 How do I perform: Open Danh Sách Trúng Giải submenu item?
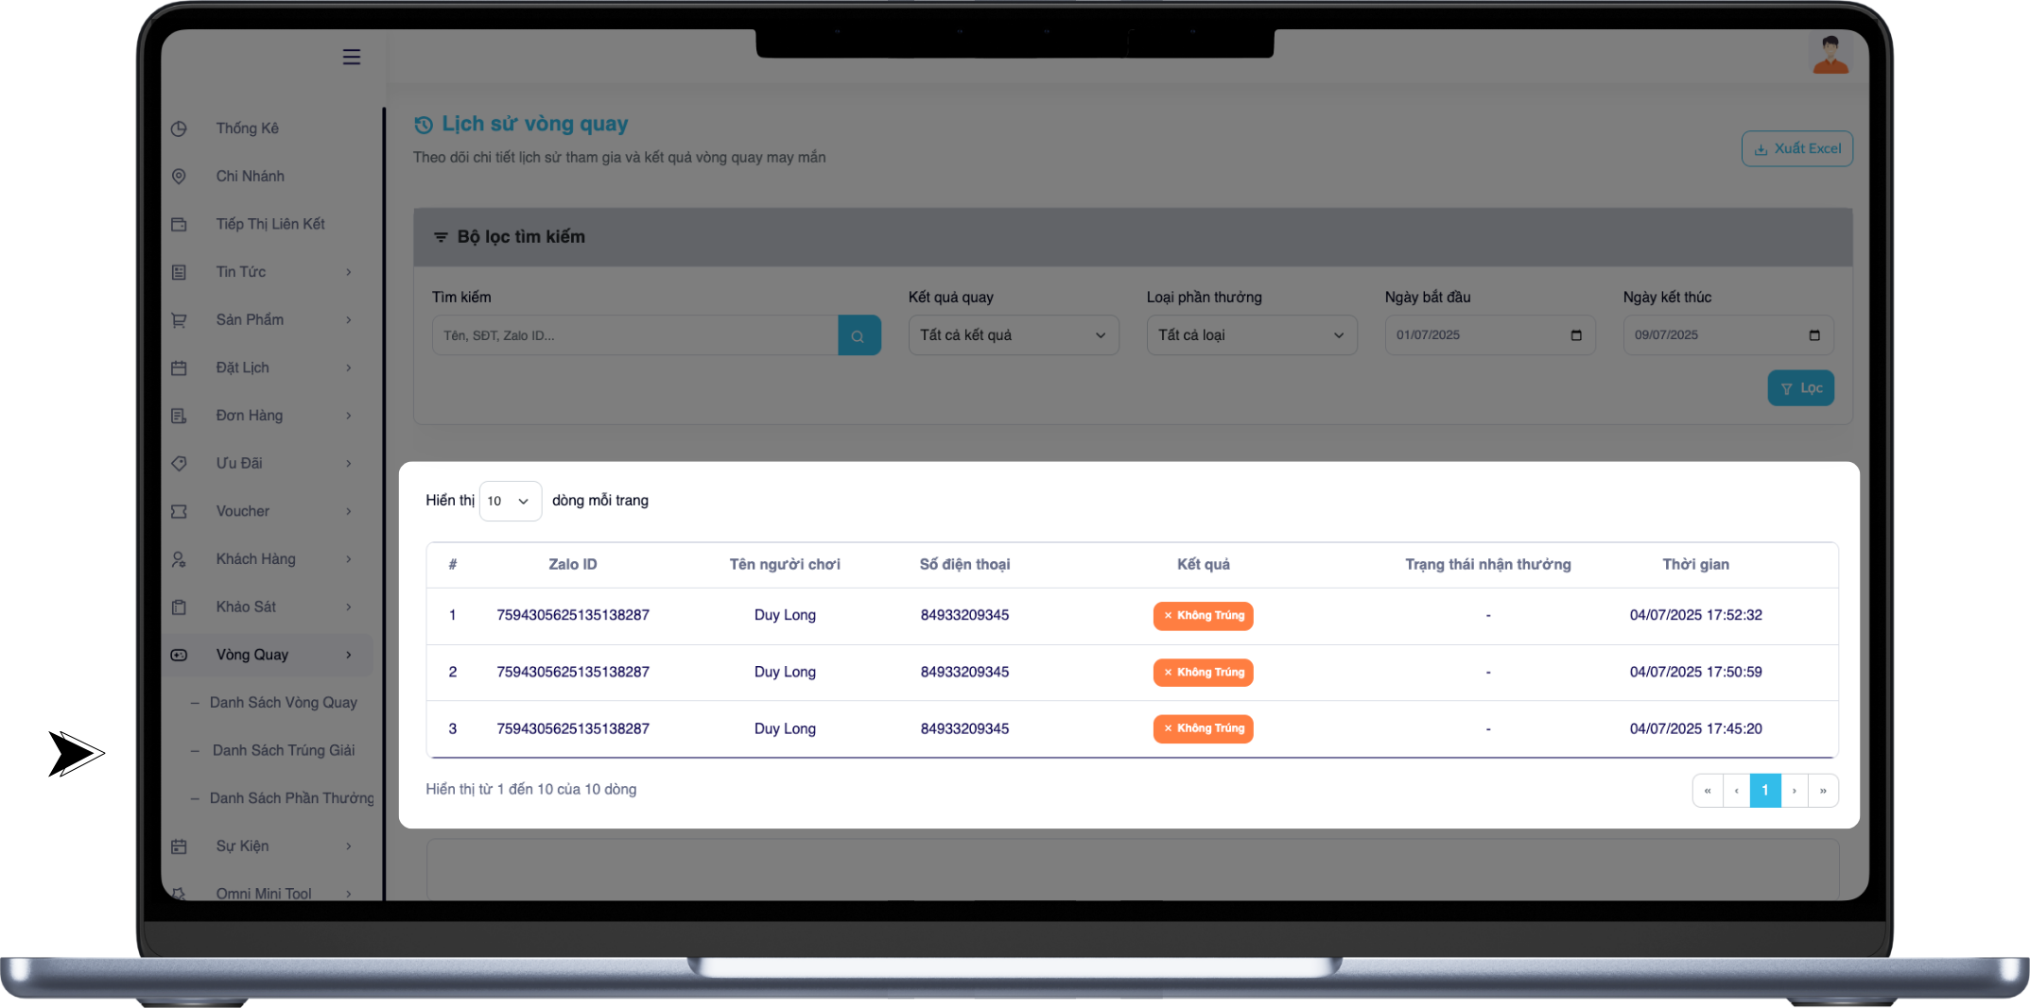[x=283, y=750]
